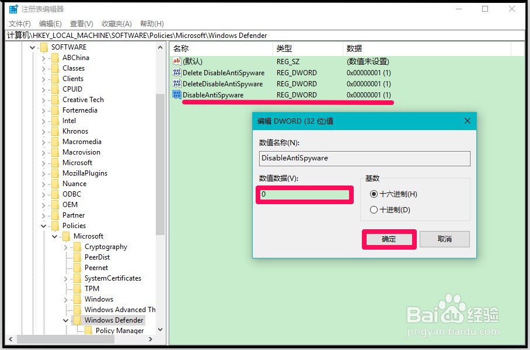Click the tree pane horizontal scrollbar thumb

click(x=65, y=339)
